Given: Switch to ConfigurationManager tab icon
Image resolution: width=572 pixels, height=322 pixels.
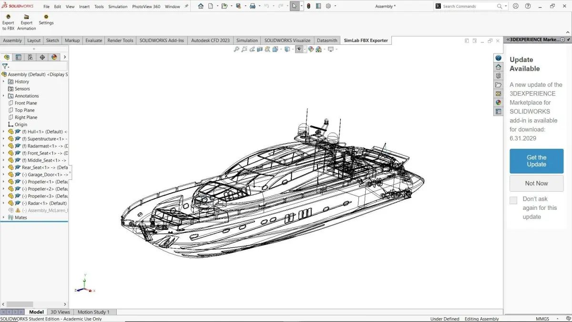Looking at the screenshot, I should (31, 57).
